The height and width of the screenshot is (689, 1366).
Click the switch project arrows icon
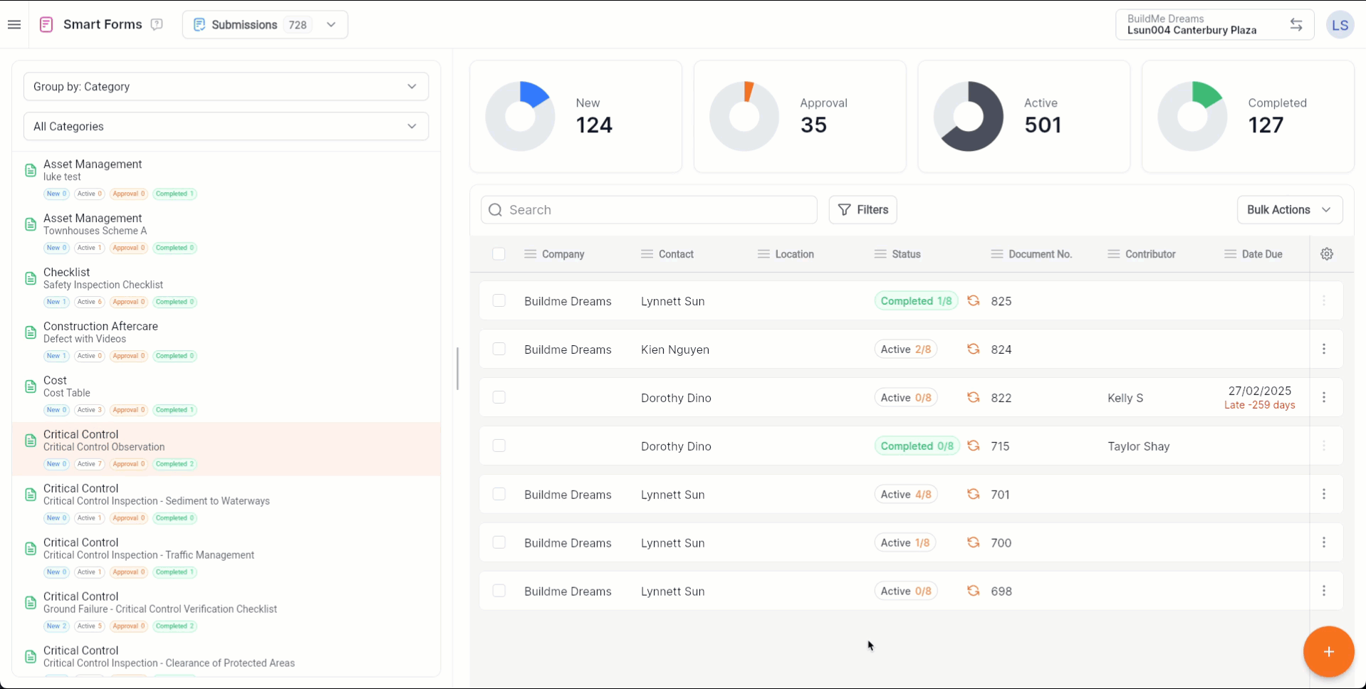(1295, 25)
